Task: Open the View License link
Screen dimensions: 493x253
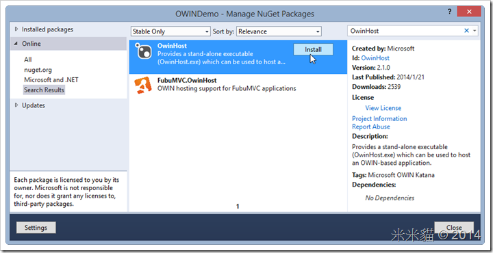Action: point(383,108)
